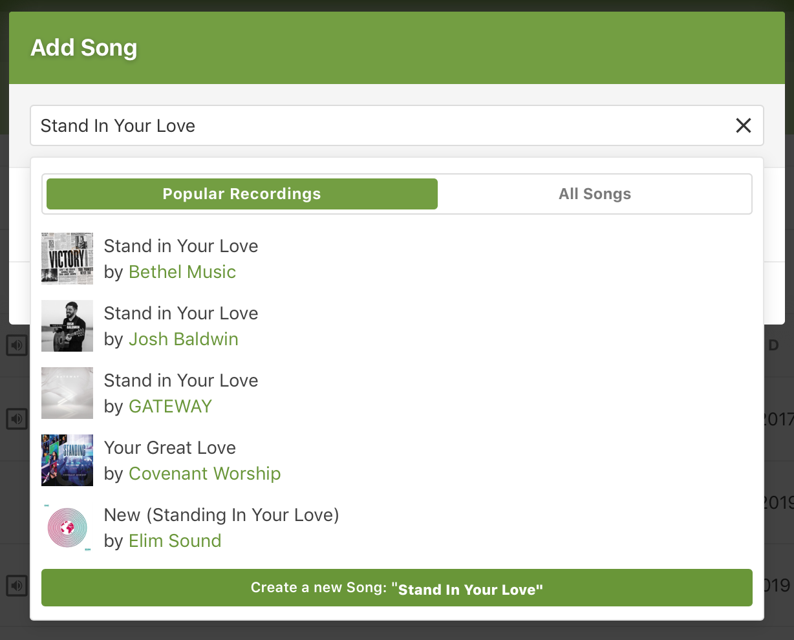
Task: Play audio preview with the top speaker icon
Action: point(17,345)
